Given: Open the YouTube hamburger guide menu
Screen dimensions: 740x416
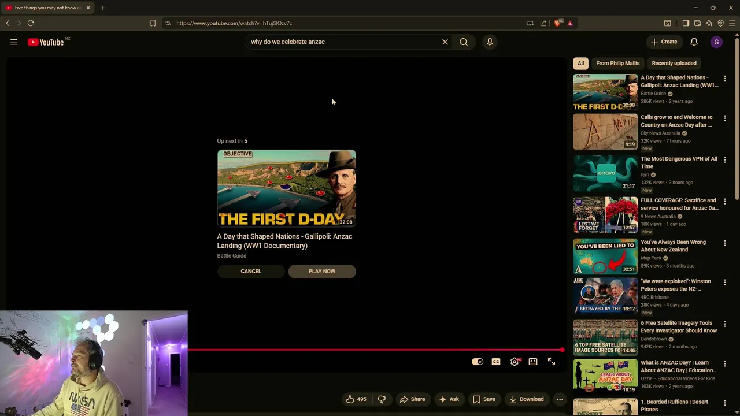Looking at the screenshot, I should pyautogui.click(x=14, y=42).
